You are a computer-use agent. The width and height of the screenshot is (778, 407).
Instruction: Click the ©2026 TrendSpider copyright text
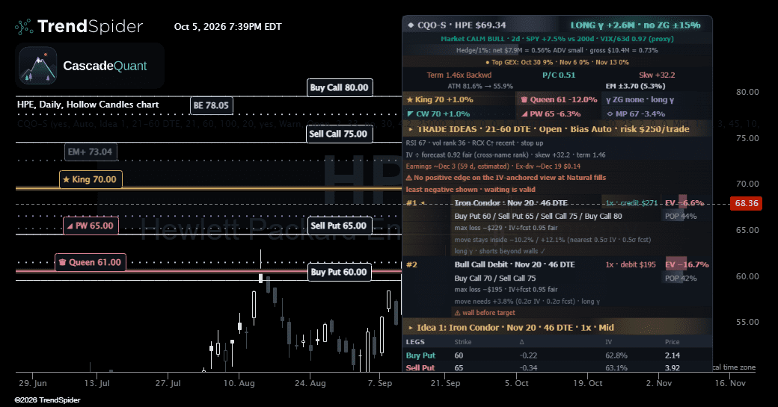[47, 400]
